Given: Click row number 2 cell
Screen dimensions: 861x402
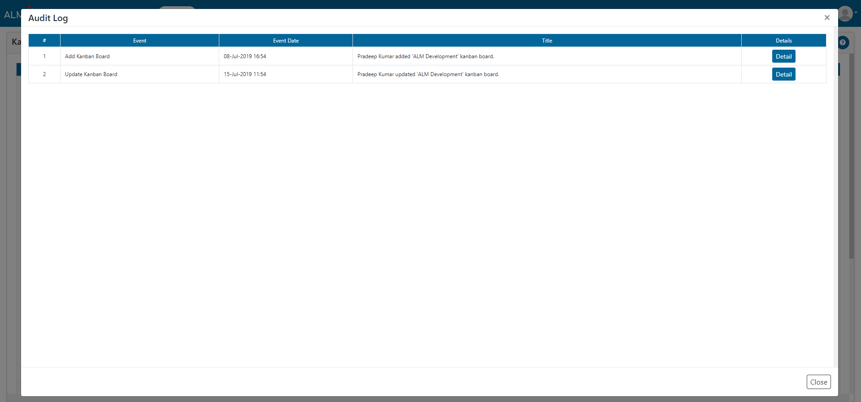Looking at the screenshot, I should pos(44,74).
